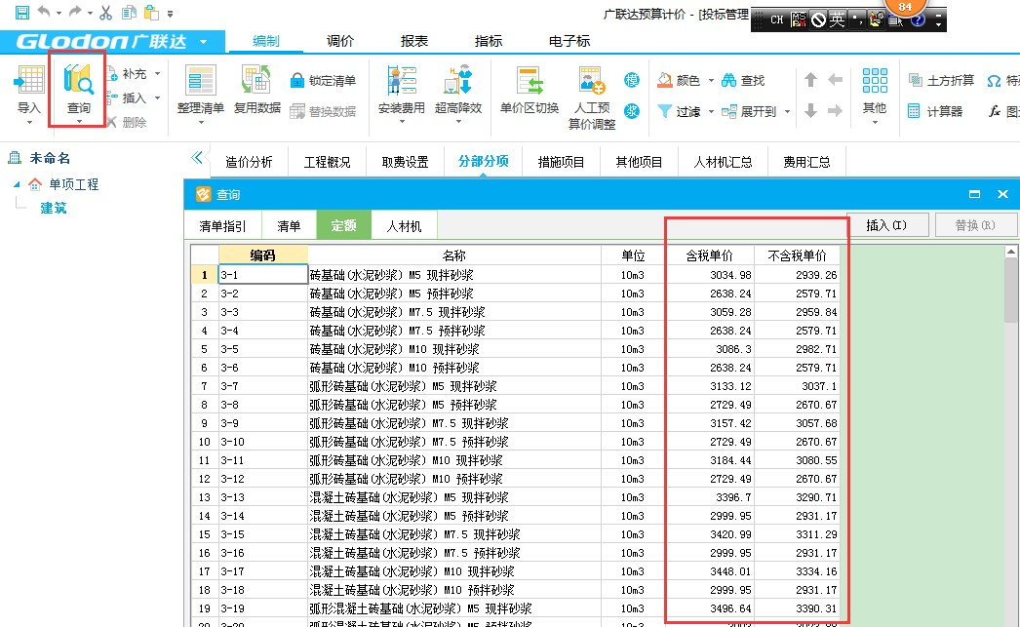Collapse the 单项工程 tree node
The image size is (1020, 627).
(16, 184)
